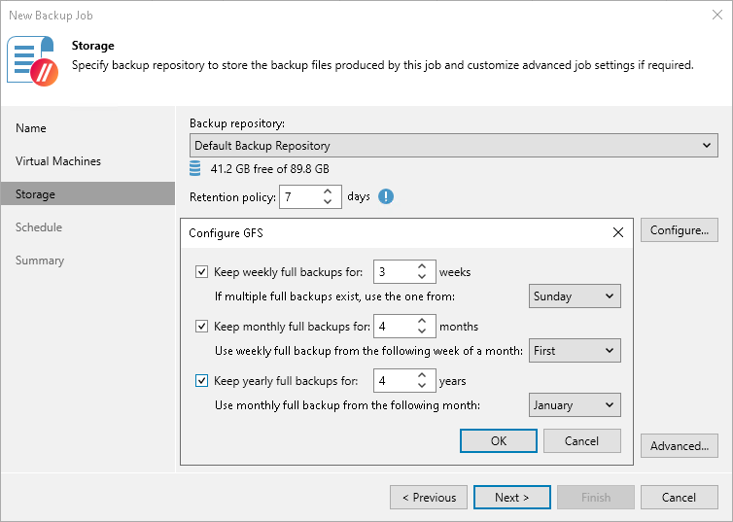Screen dimensions: 733x522
Task: Click the retention policy days field
Action: point(298,197)
